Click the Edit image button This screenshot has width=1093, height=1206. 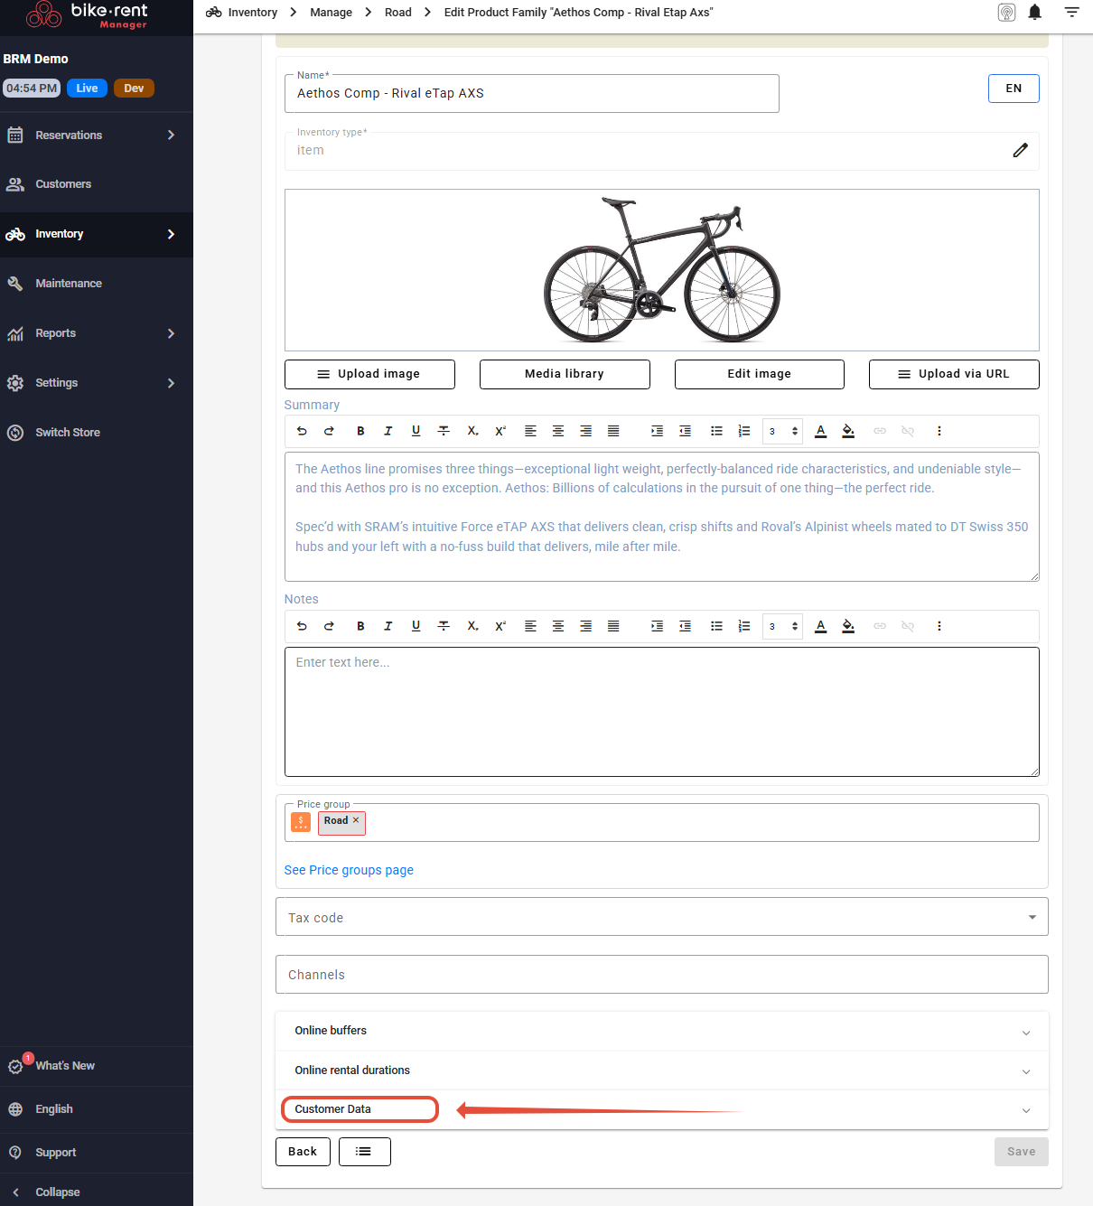[760, 374]
